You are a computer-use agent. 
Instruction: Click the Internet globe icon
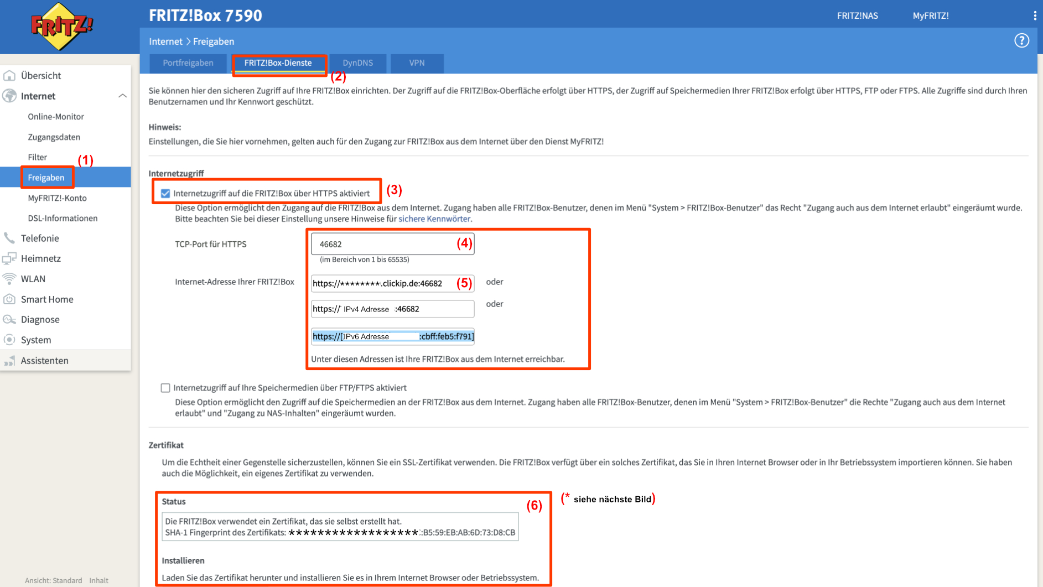pos(9,96)
